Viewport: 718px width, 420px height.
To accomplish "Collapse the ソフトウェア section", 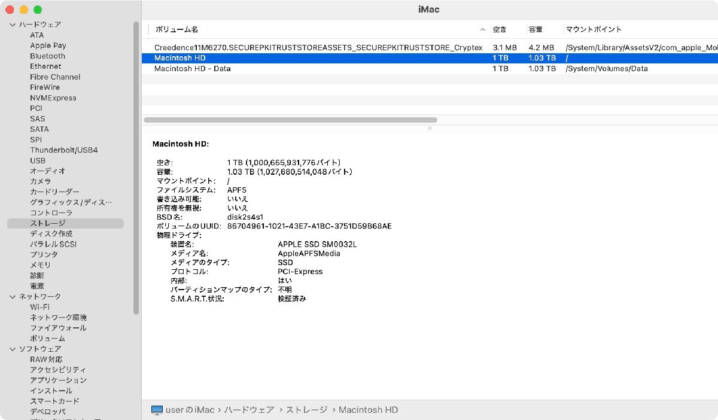I will [13, 349].
